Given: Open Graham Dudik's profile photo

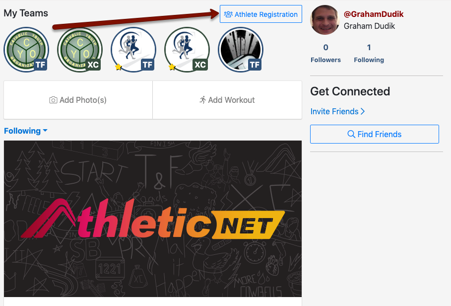Looking at the screenshot, I should pos(325,20).
